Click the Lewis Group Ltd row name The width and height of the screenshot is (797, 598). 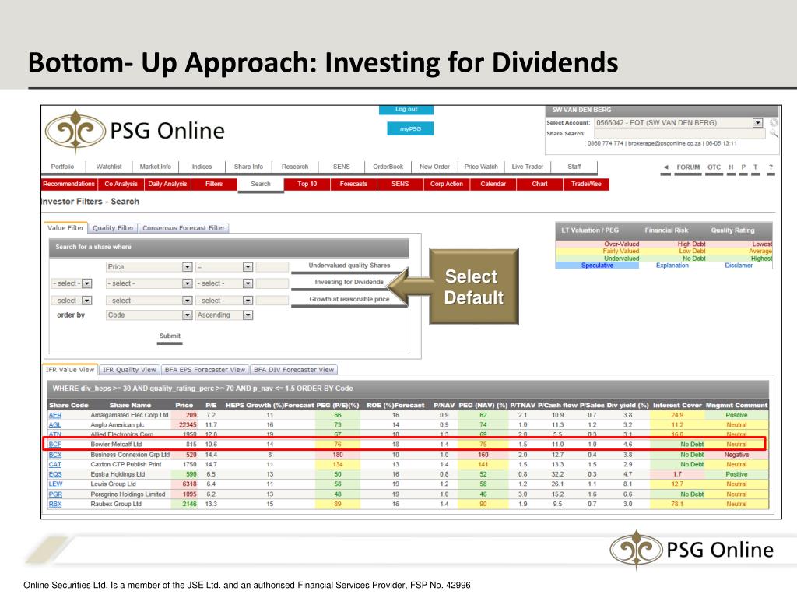click(113, 484)
